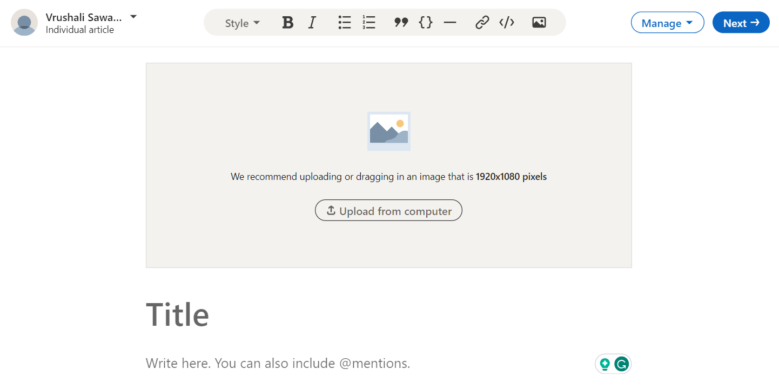Insert a hyperlink using the link icon

(x=482, y=22)
